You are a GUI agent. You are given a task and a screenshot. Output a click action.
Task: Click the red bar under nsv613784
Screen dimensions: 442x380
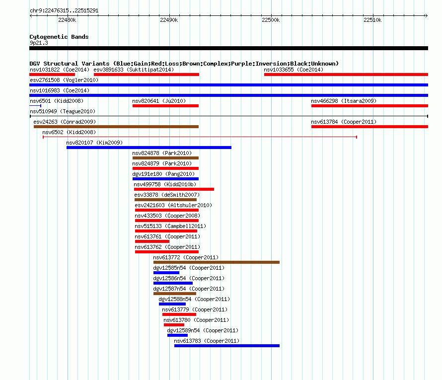pyautogui.click(x=369, y=127)
